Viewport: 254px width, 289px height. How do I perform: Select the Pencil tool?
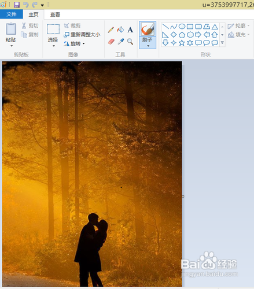pos(111,29)
